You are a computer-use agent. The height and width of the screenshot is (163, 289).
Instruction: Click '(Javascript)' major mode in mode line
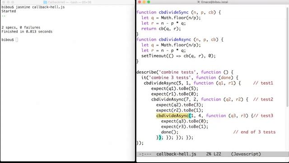click(x=246, y=154)
